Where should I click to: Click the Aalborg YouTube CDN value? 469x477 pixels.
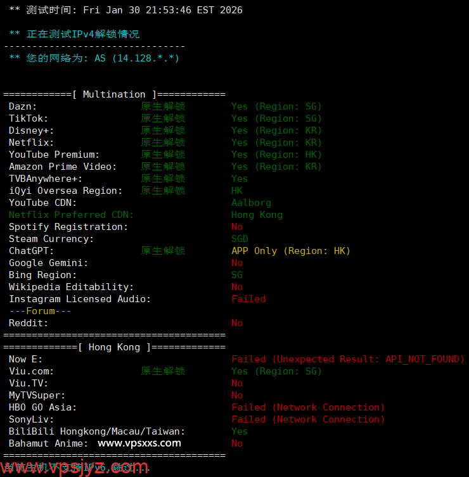point(251,203)
